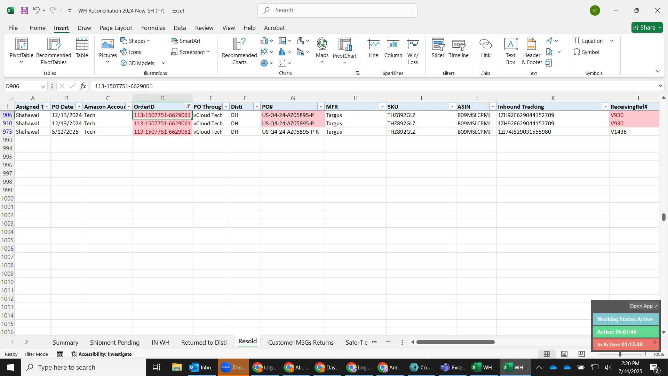This screenshot has height=376, width=668.
Task: Insert a Win/Loss sparkline
Action: pos(413,51)
